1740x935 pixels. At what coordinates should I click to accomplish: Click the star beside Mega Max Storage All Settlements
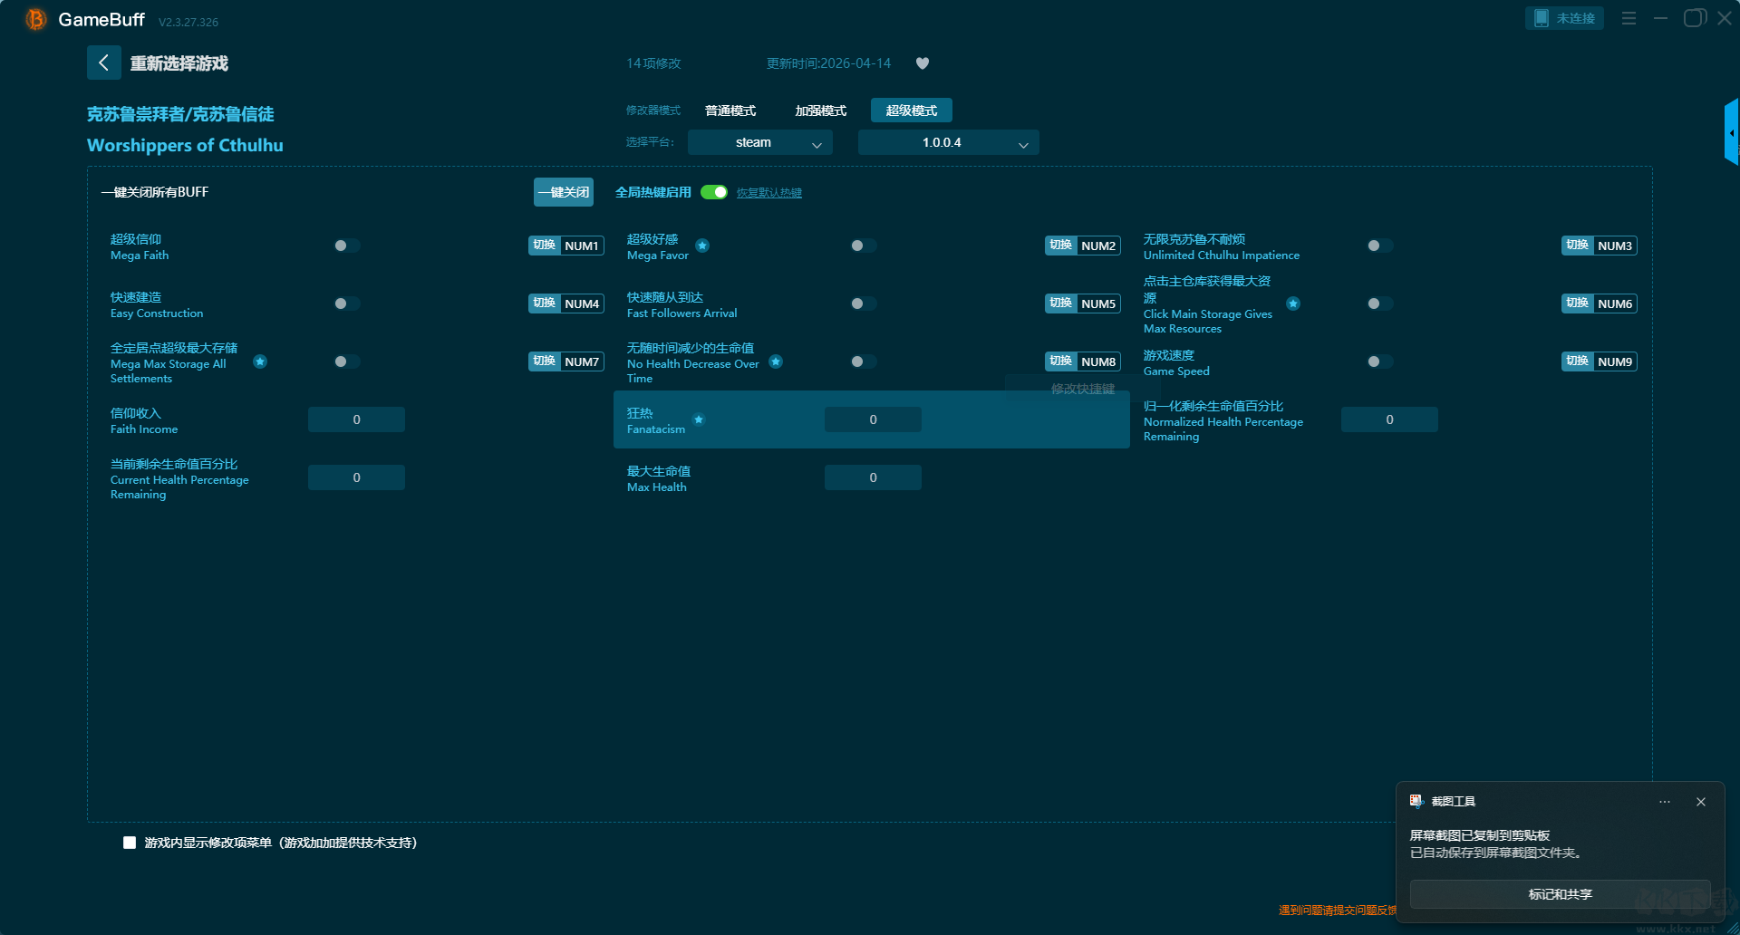[x=260, y=361]
